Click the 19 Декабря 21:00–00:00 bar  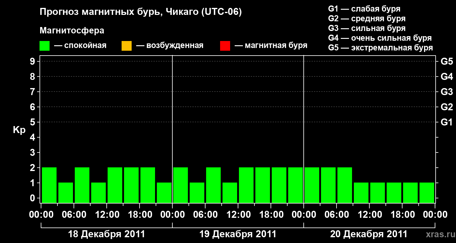(295, 185)
